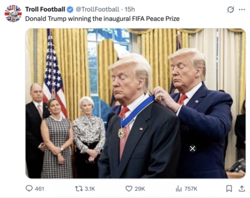The height and width of the screenshot is (198, 250).
Task: Dismiss the X overlay on the image
Action: pyautogui.click(x=192, y=148)
